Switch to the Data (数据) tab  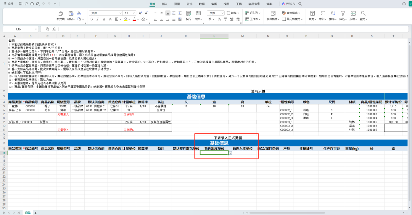tap(201, 4)
